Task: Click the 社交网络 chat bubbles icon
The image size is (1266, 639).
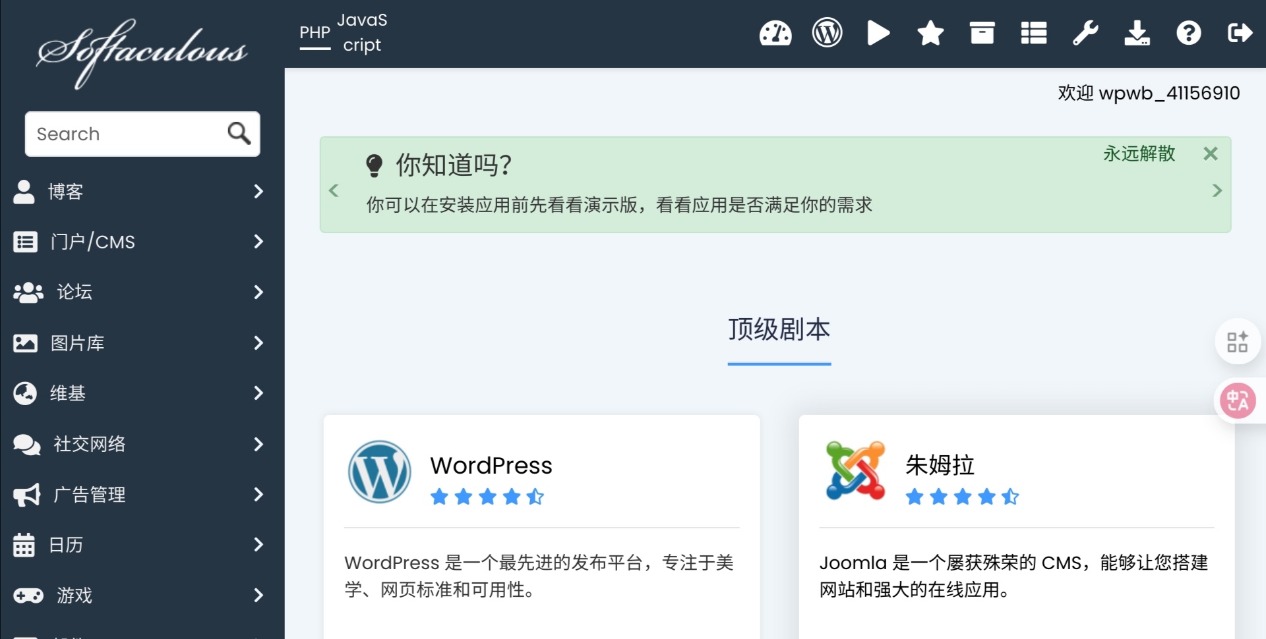Action: pos(27,445)
